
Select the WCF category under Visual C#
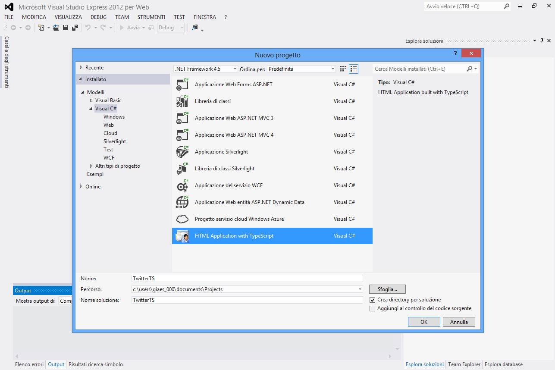tap(109, 158)
